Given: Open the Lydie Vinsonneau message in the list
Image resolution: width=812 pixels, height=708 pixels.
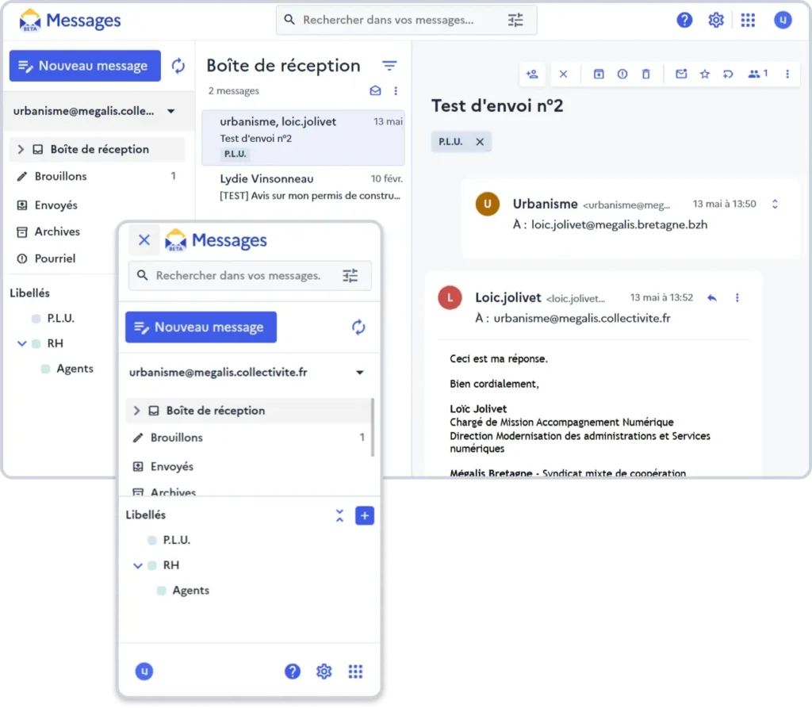Looking at the screenshot, I should pyautogui.click(x=304, y=187).
